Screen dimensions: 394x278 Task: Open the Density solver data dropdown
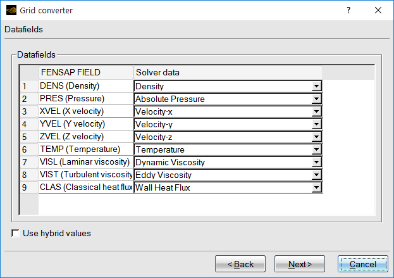[316, 86]
